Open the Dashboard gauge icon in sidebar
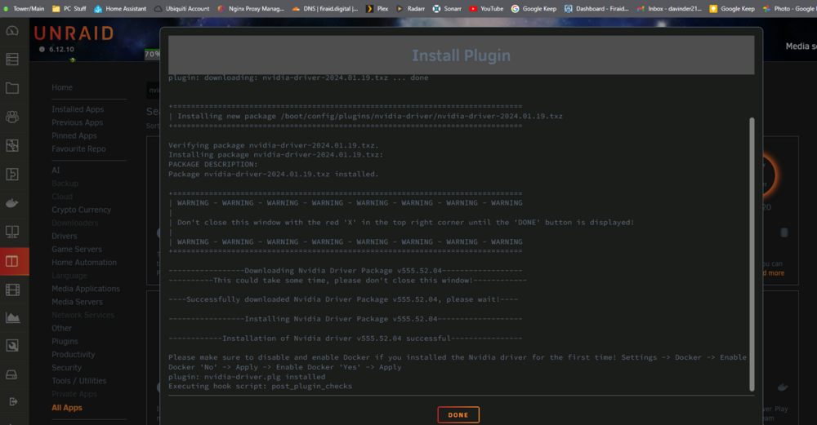 (12, 31)
